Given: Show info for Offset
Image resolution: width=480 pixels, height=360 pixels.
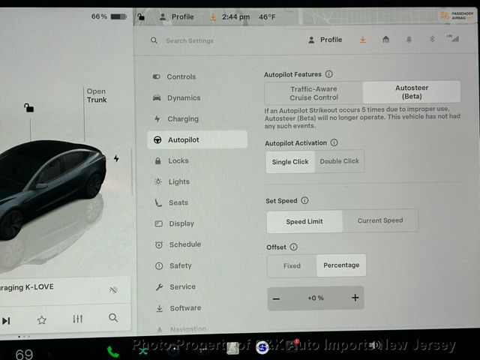Looking at the screenshot, I should tap(293, 247).
